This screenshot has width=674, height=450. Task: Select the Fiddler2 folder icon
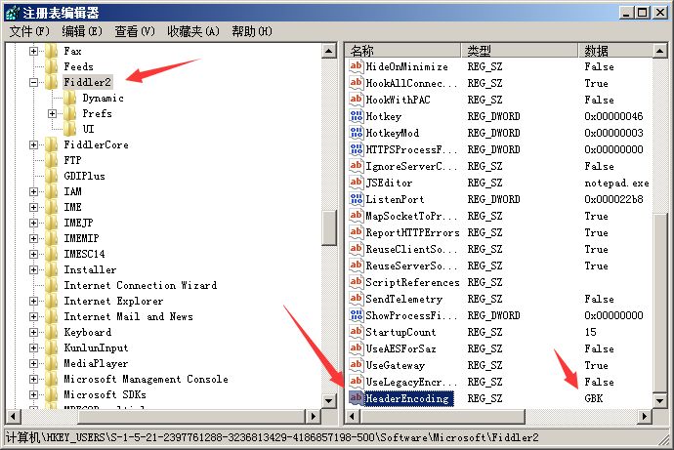pyautogui.click(x=52, y=83)
